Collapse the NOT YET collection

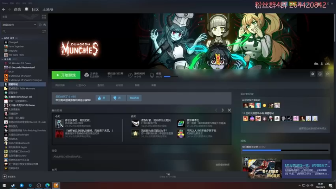3,38
